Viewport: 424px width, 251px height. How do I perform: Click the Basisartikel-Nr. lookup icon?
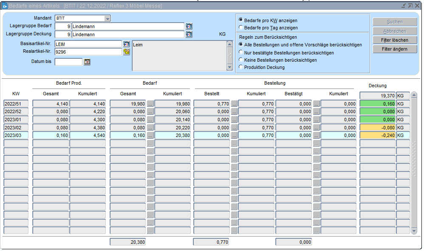click(126, 44)
